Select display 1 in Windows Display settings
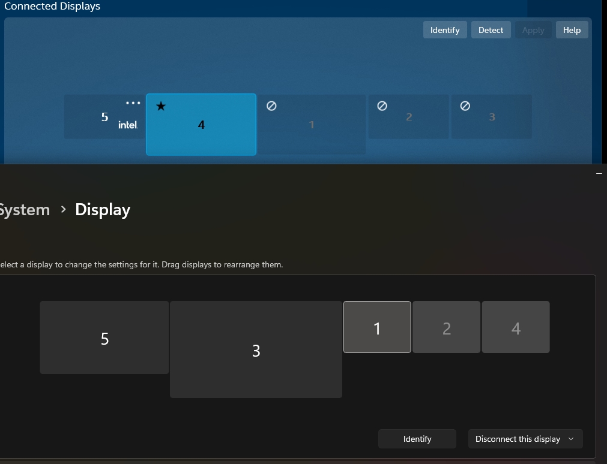 point(377,327)
